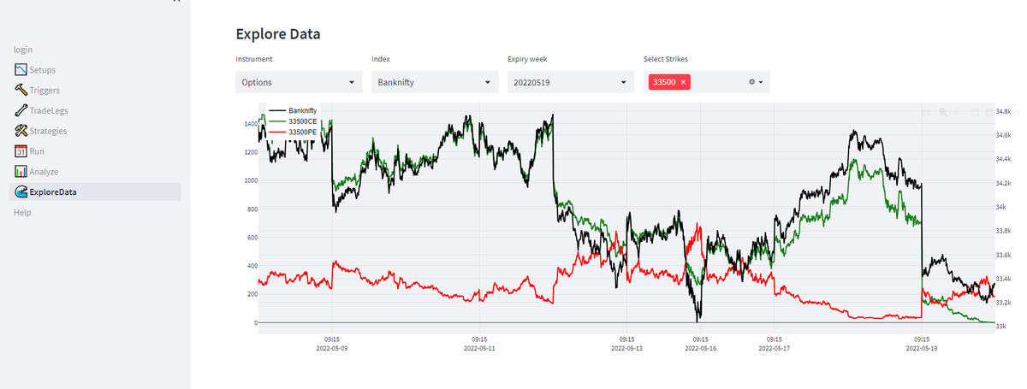
Task: Click the 2022-05-19 date axis label
Action: pyautogui.click(x=921, y=349)
